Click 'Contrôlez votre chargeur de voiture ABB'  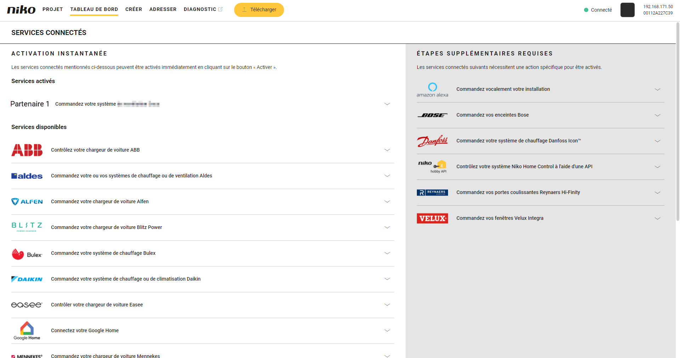[x=95, y=150]
